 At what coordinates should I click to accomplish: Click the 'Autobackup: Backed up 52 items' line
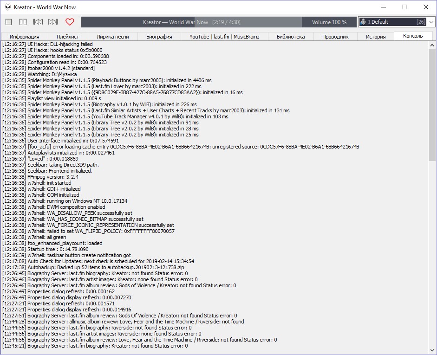[x=93, y=267]
